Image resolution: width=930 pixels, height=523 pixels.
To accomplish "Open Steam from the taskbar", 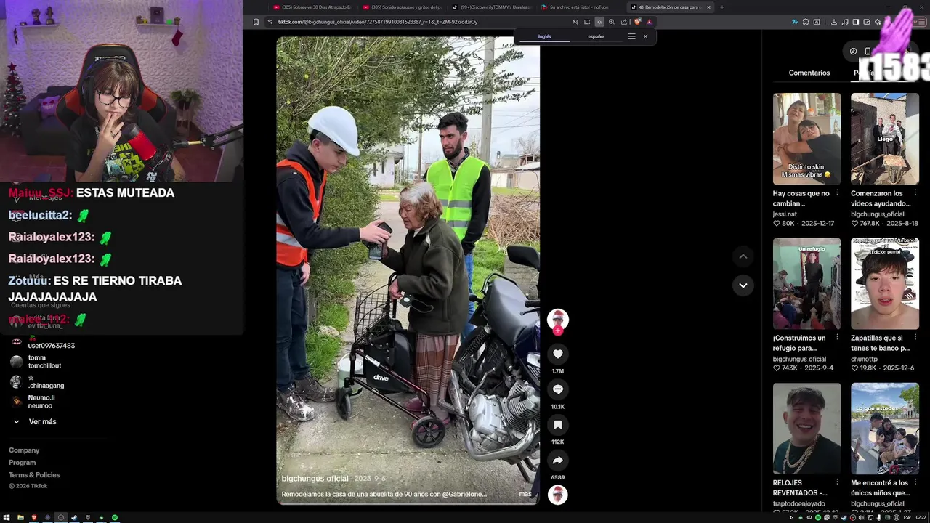I will pos(74,517).
